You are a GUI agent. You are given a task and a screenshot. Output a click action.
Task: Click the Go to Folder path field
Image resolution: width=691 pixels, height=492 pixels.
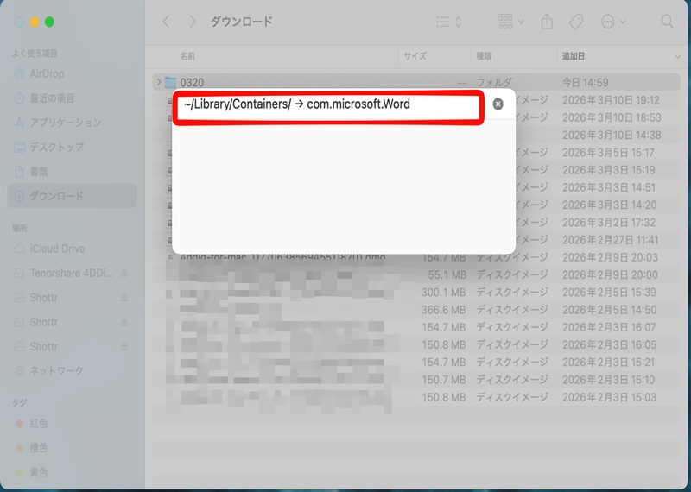(328, 104)
